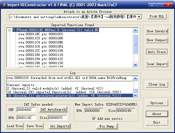Click the 'unresolved pointer(s)' log line
This screenshot has width=175, height=133.
click(x=70, y=96)
